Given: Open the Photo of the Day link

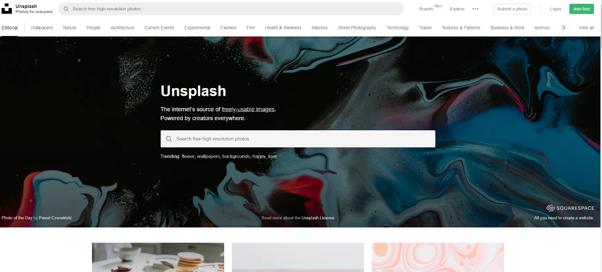Looking at the screenshot, I should pyautogui.click(x=17, y=218).
